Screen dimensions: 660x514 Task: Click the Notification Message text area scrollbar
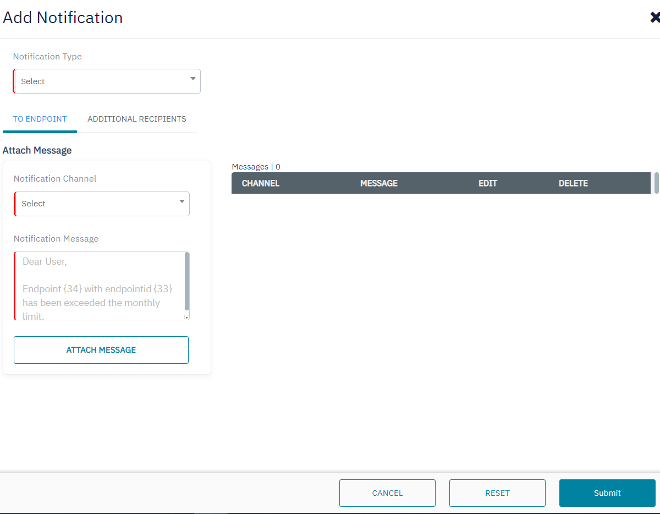(187, 281)
